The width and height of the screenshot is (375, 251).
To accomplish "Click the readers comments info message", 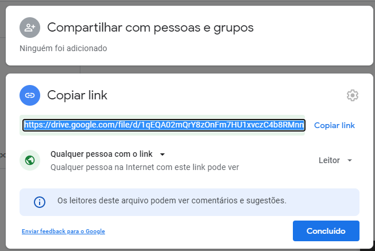I will [x=172, y=200].
